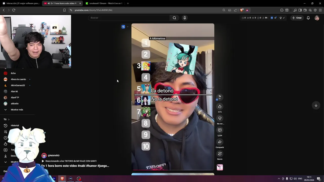This screenshot has width=324, height=182.
Task: Open a new browser tab
Action: click(x=128, y=3)
